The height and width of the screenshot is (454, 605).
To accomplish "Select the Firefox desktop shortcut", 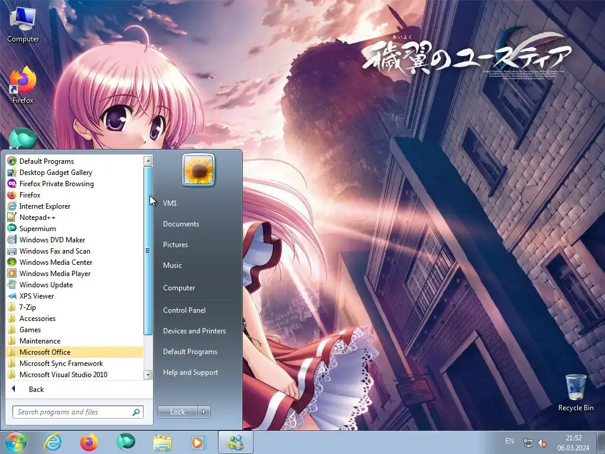I will pos(23,85).
